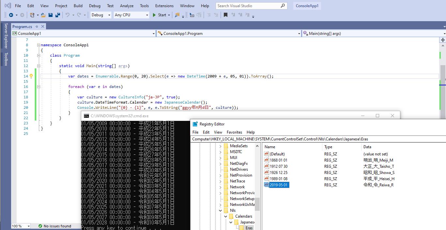The height and width of the screenshot is (230, 446).
Task: Click the Navigate Backward toolbar icon
Action: pyautogui.click(x=11, y=15)
